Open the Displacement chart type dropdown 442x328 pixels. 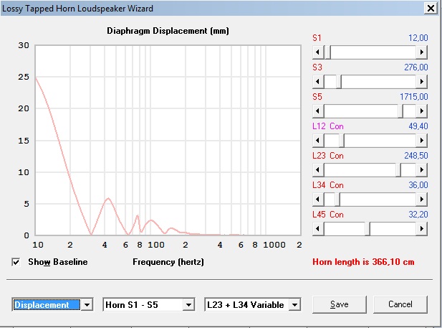(87, 305)
